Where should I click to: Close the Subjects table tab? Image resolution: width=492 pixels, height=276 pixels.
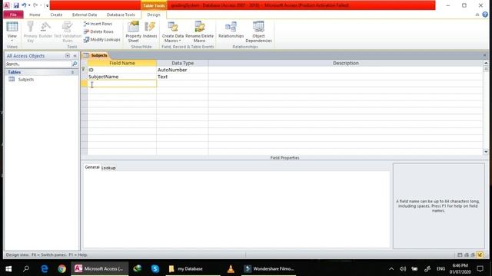484,55
